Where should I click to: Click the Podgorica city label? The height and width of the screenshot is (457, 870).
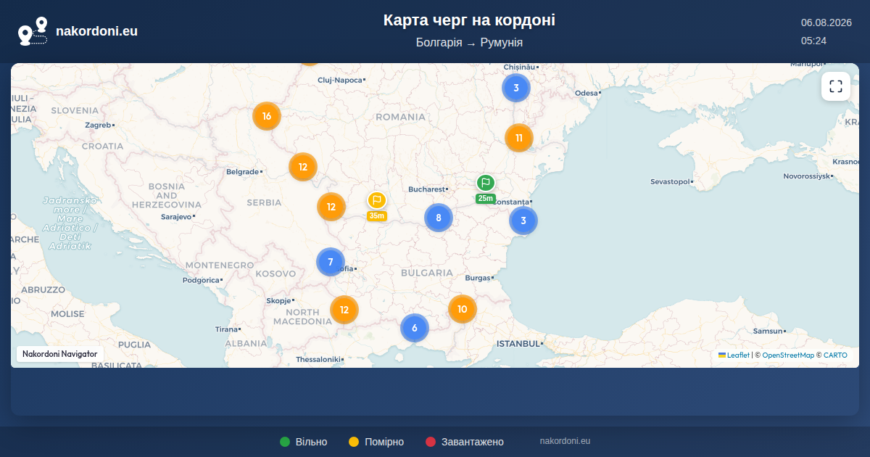pos(201,280)
